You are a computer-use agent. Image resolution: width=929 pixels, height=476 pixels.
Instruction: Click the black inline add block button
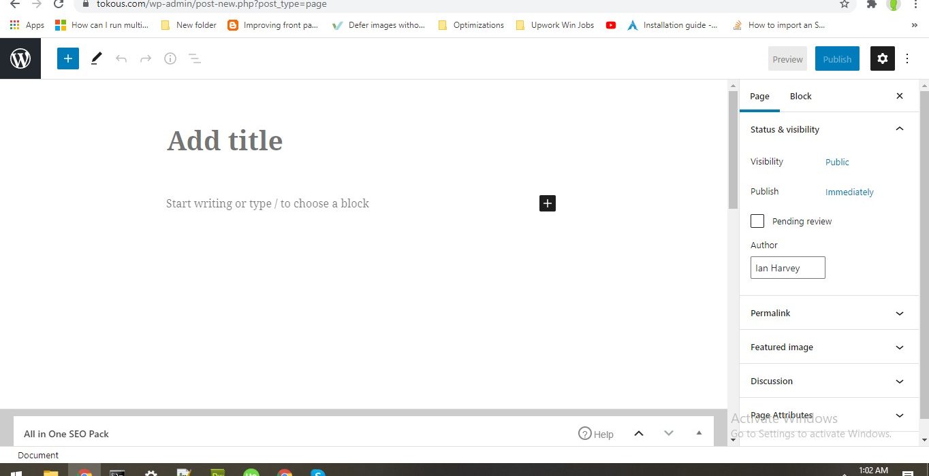click(x=548, y=203)
